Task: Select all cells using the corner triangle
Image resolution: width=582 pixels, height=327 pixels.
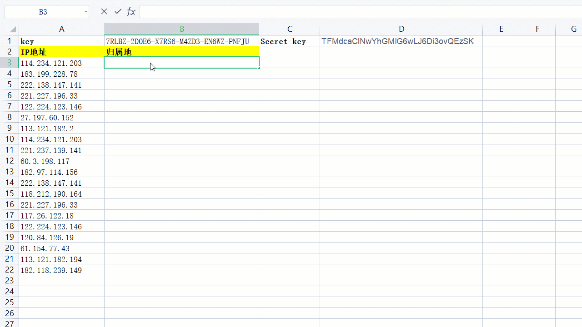Action: click(x=13, y=30)
